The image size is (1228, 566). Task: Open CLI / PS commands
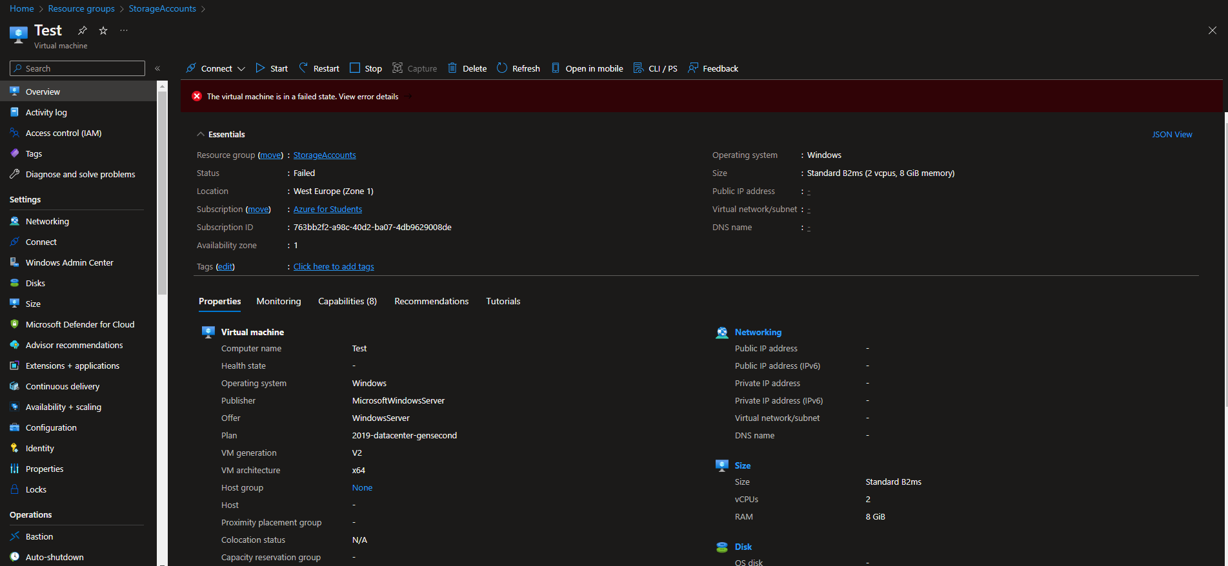[x=655, y=68]
